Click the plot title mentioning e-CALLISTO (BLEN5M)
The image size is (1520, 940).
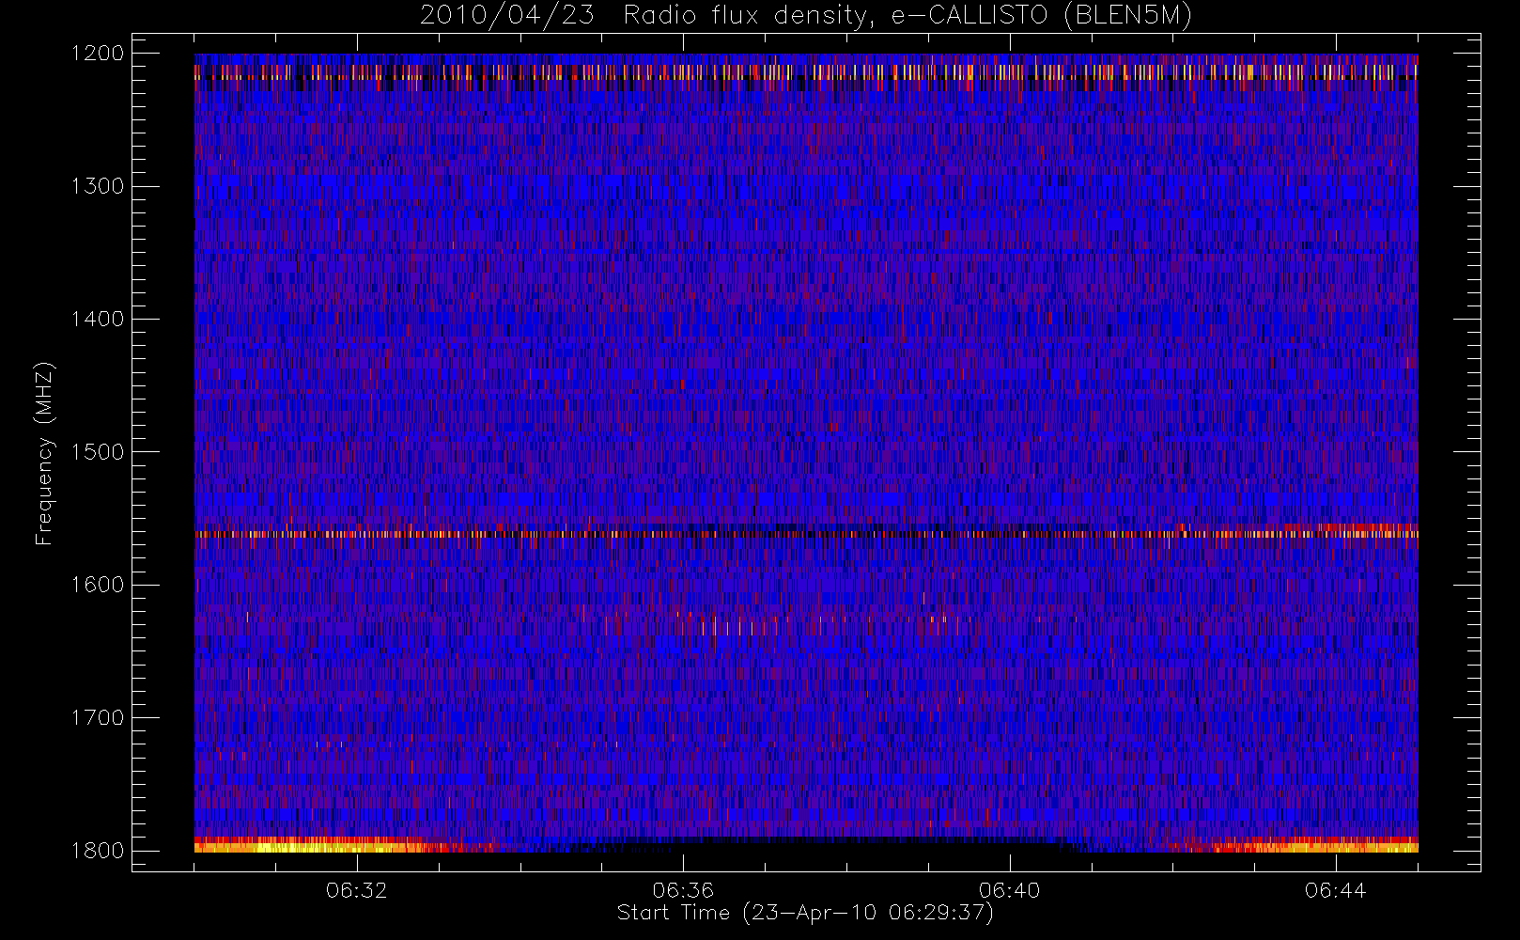pyautogui.click(x=805, y=16)
